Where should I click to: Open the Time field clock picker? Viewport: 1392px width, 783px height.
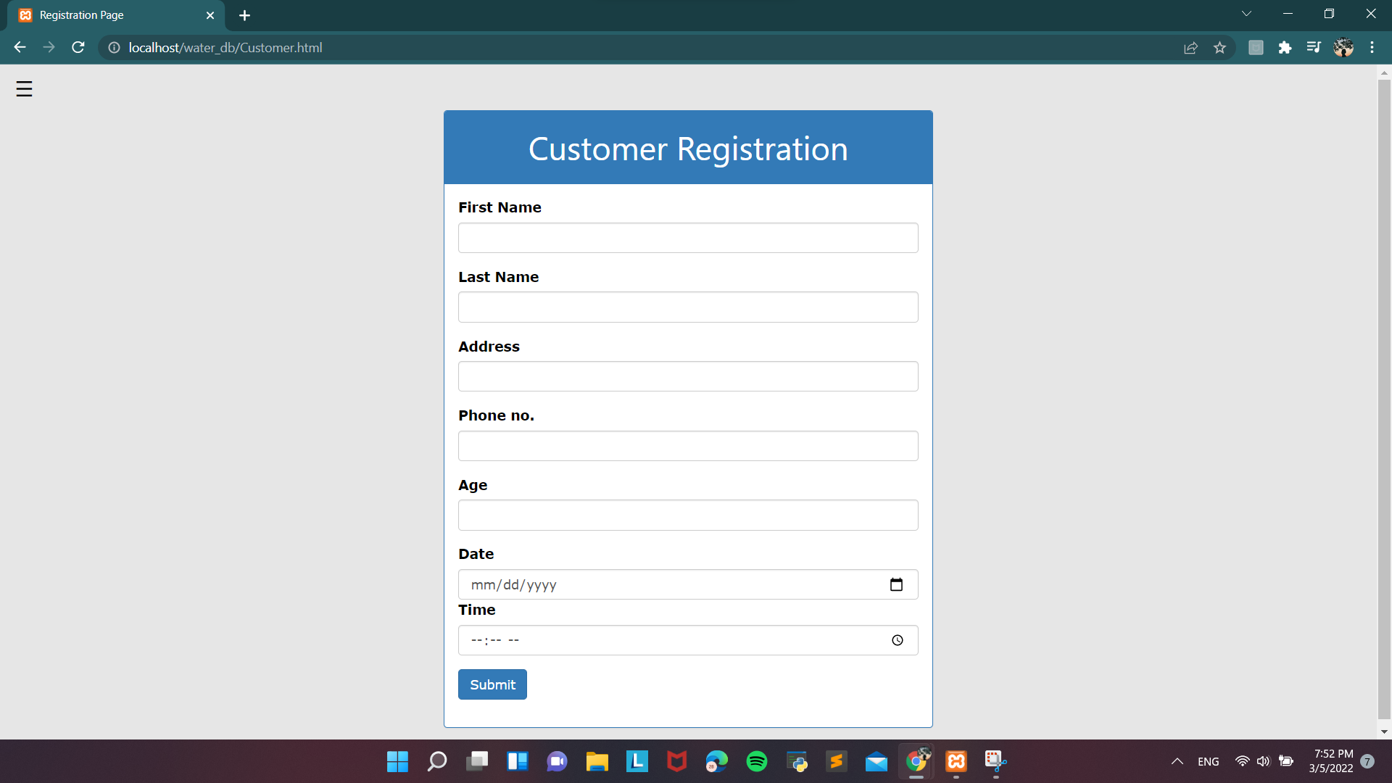[897, 640]
